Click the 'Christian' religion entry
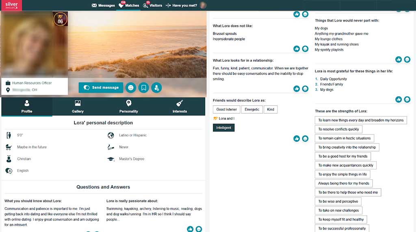The width and height of the screenshot is (416, 232). coord(24,159)
